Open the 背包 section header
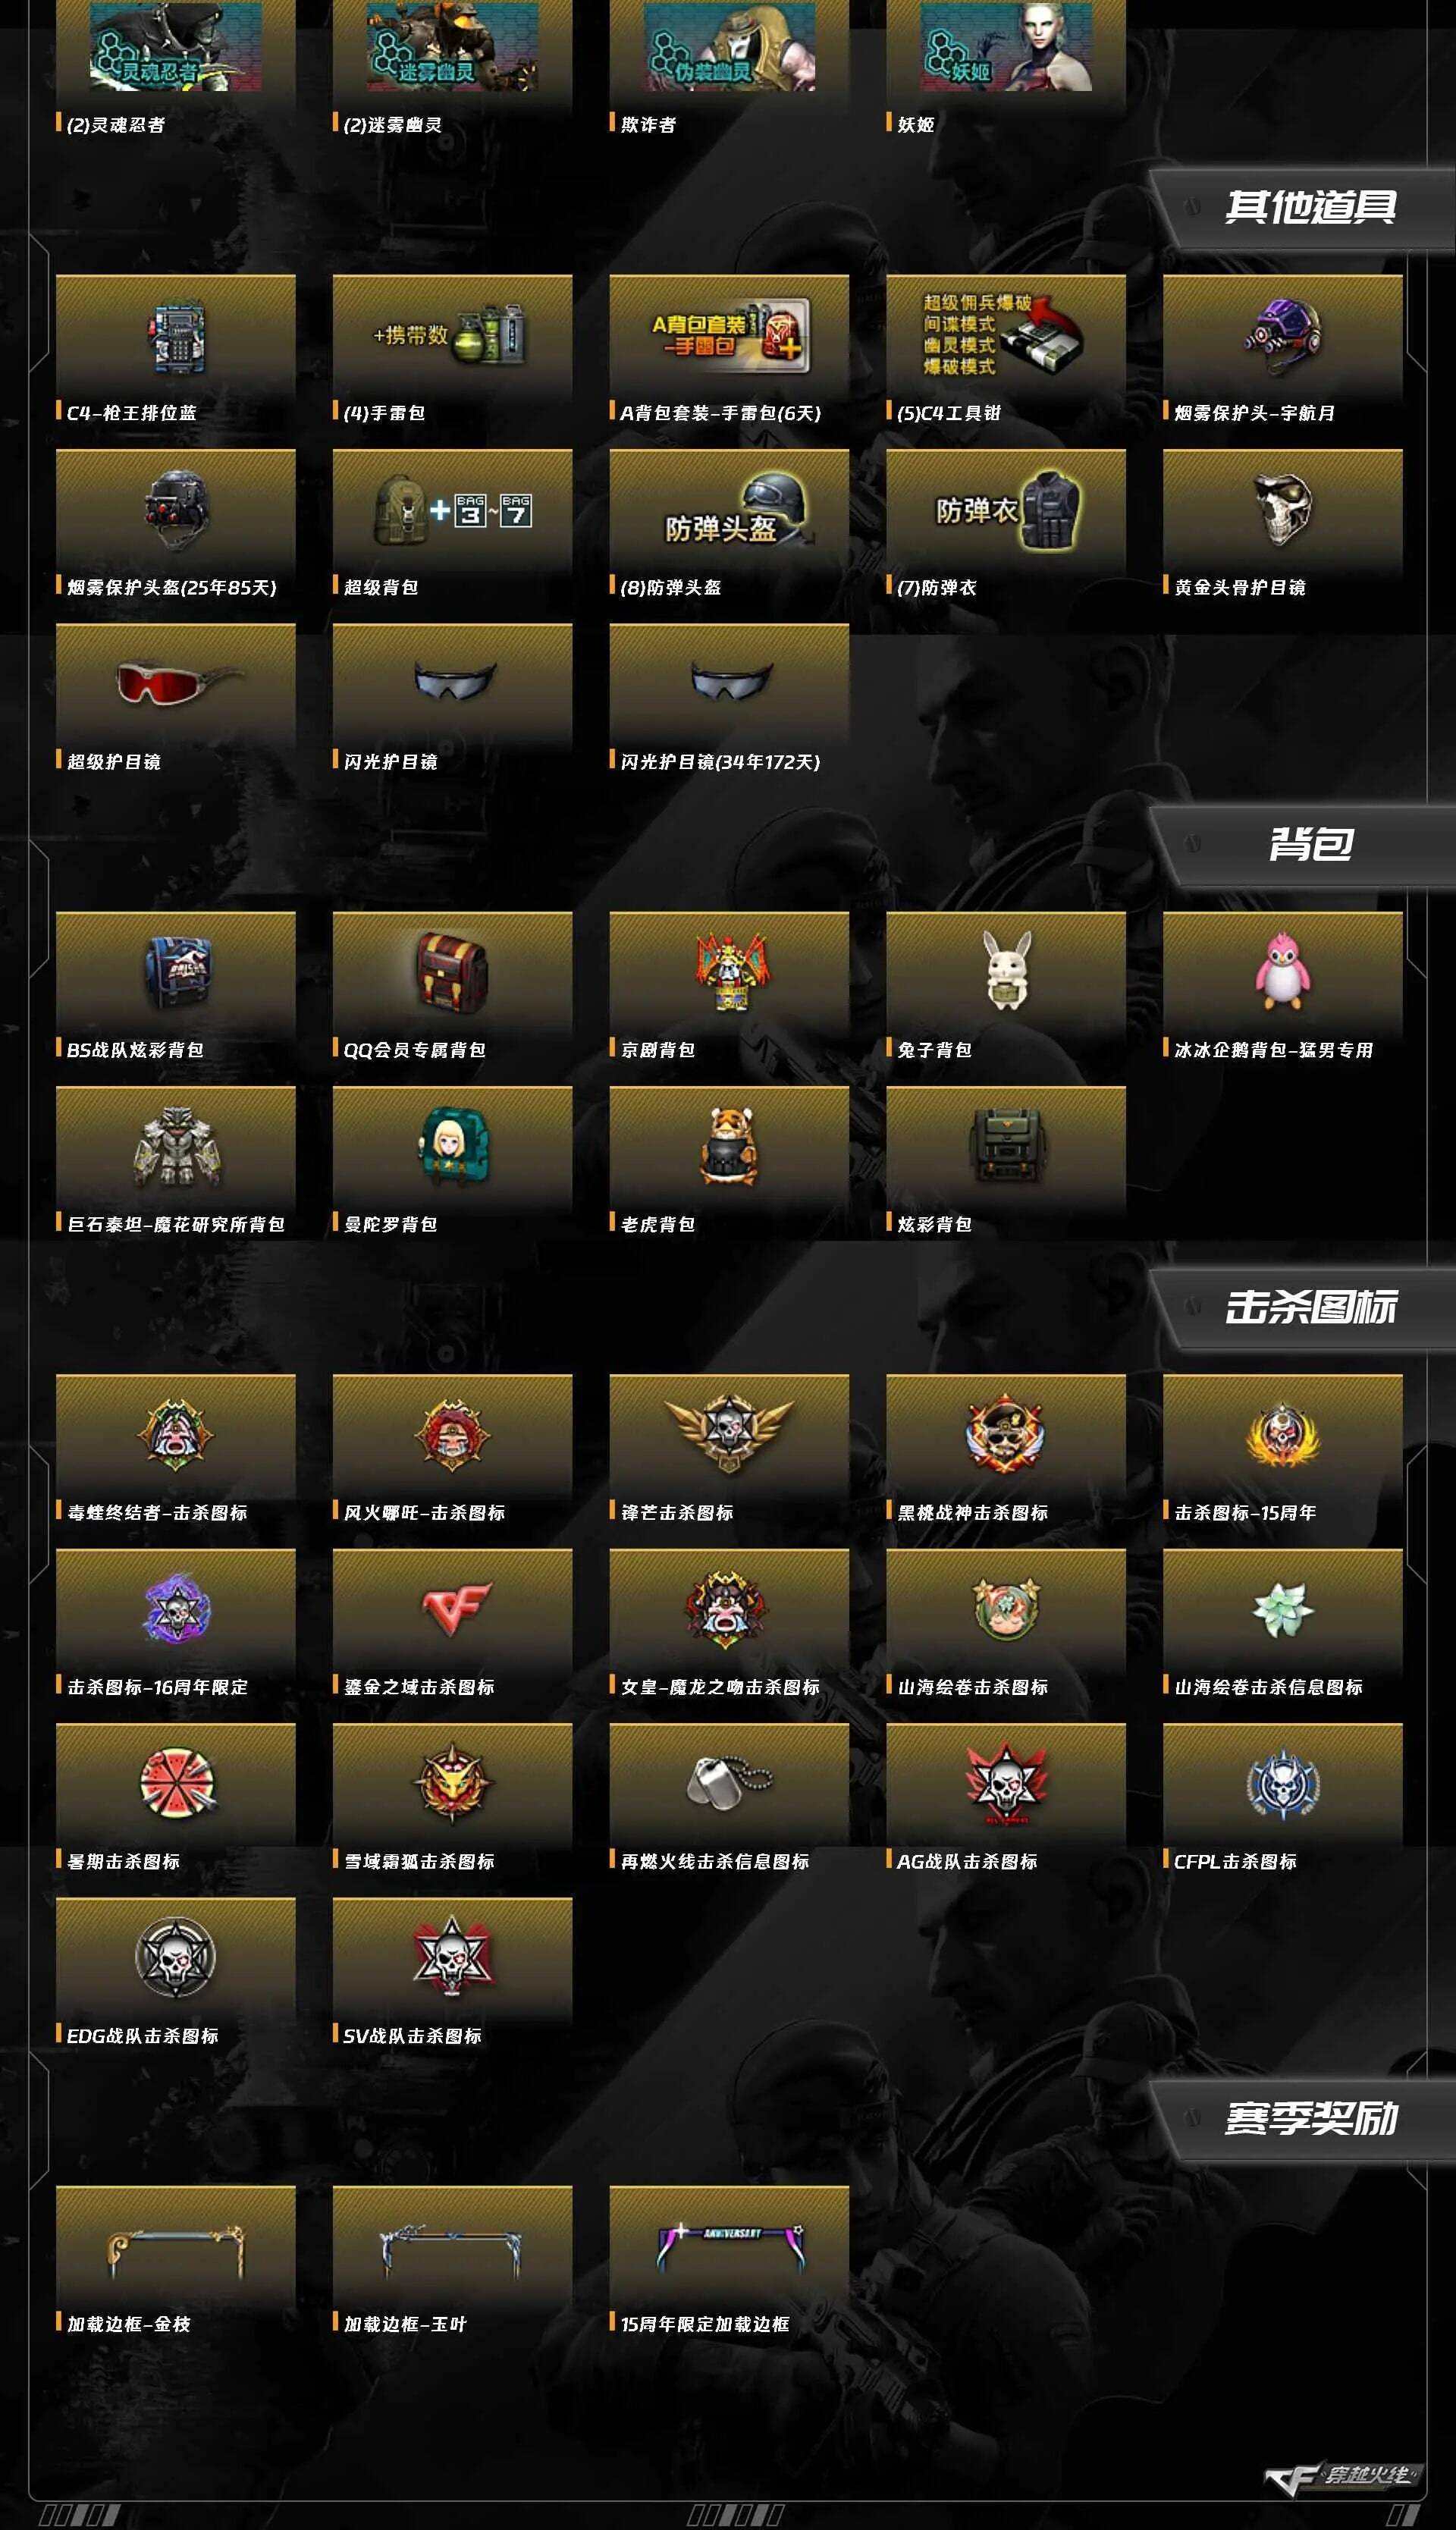 (x=1310, y=844)
